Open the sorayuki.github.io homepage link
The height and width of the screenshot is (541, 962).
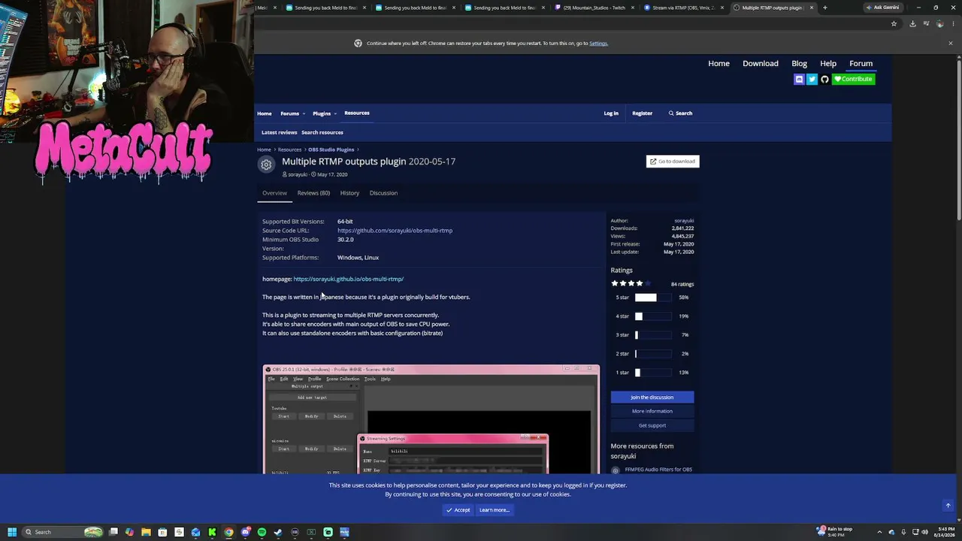coord(348,279)
